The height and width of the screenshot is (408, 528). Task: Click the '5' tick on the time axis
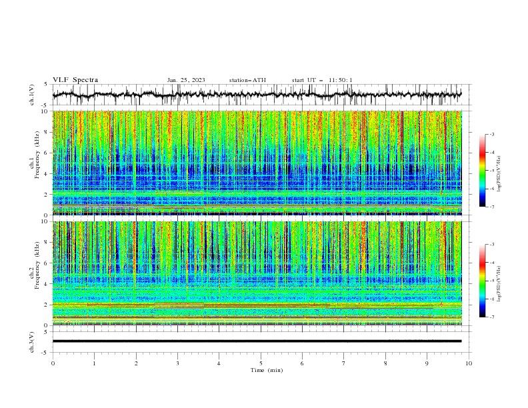(261, 363)
